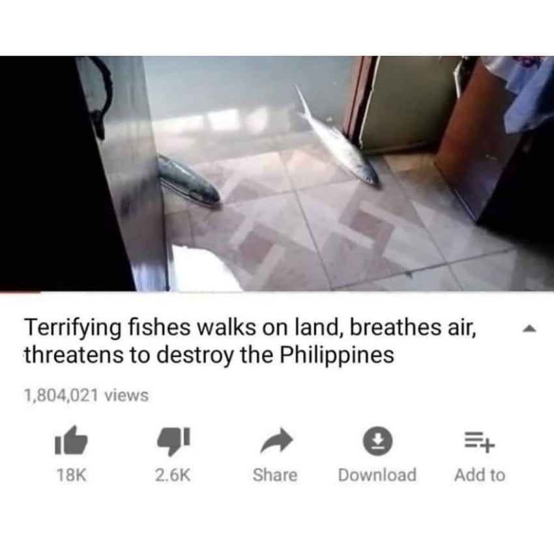
Task: Click the 2.6K dislikes count
Action: click(173, 475)
